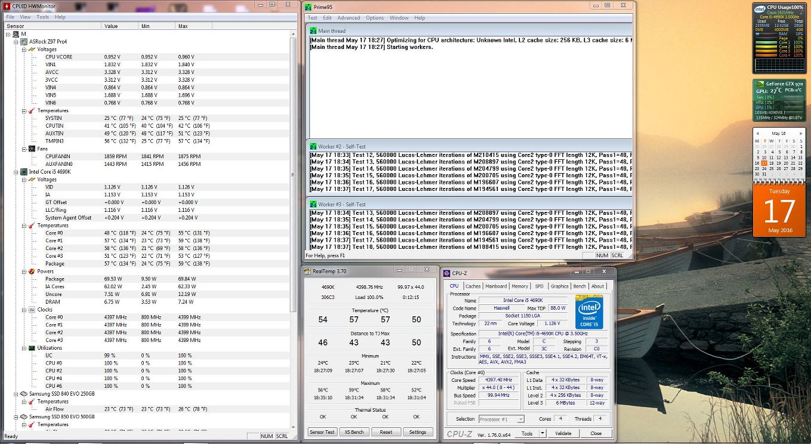Click the thermometer icon for CPU core Temperatures
Viewport: 811px width, 444px height.
click(x=32, y=226)
